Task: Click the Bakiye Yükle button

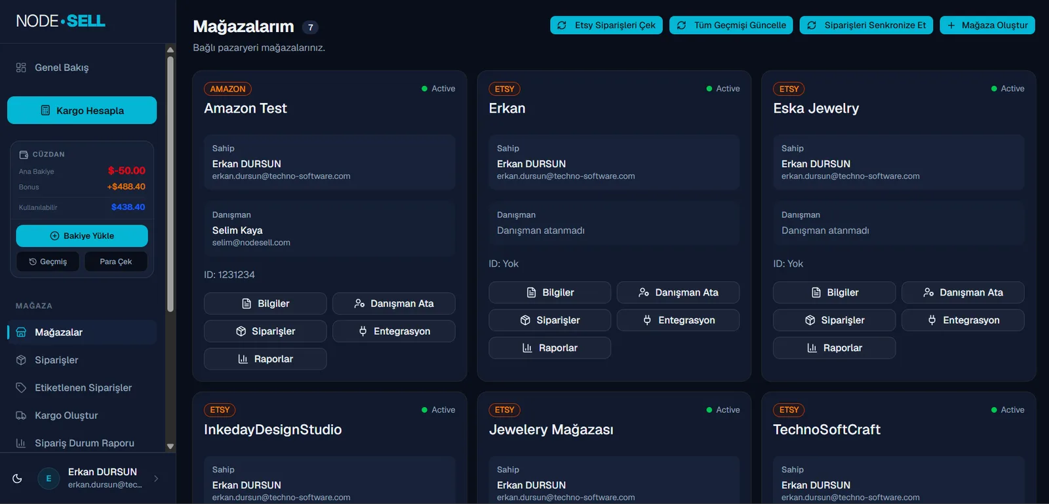Action: coord(82,236)
